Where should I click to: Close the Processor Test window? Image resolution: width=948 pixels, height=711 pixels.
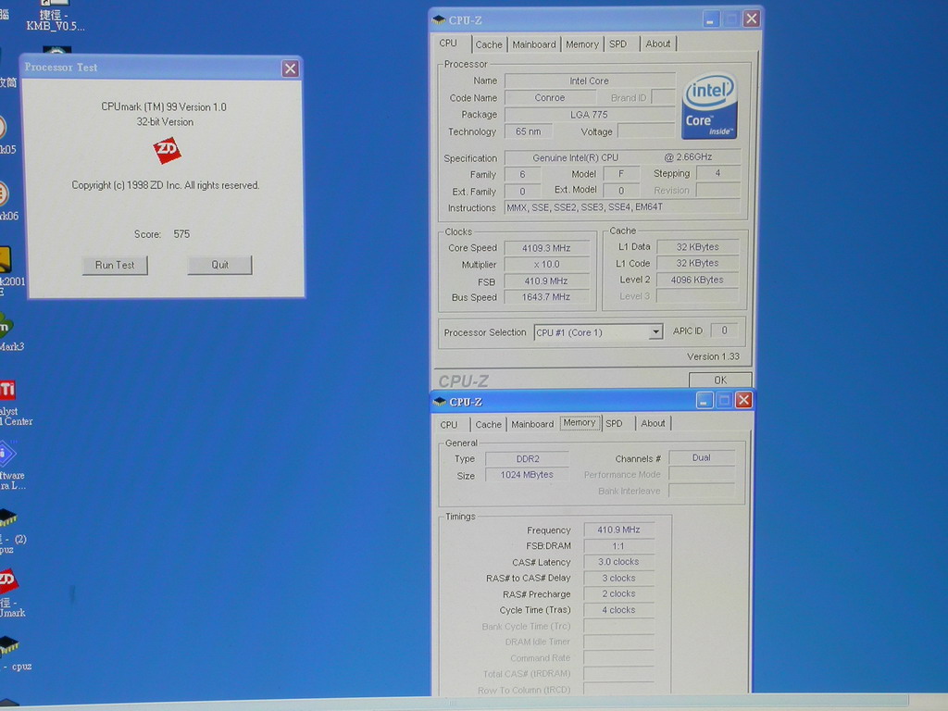(290, 69)
